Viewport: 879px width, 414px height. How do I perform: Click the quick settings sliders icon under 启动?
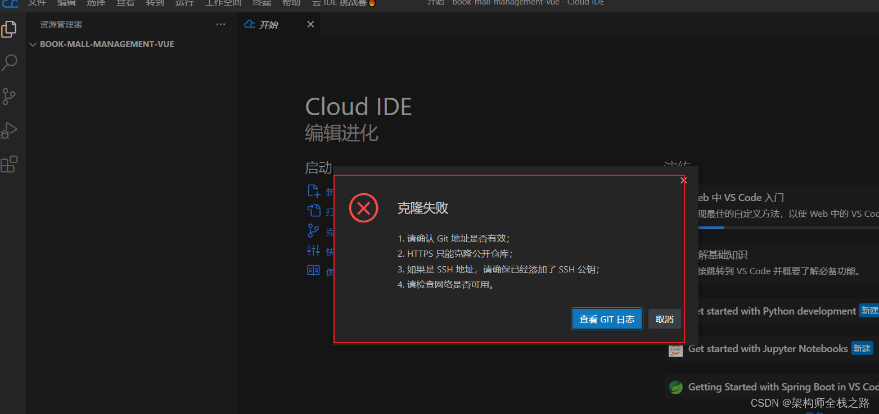pos(313,251)
